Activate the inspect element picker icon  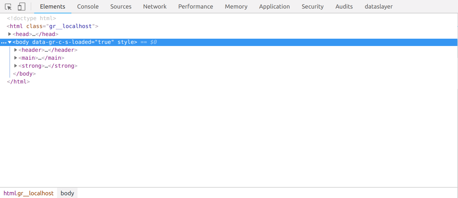tap(8, 7)
